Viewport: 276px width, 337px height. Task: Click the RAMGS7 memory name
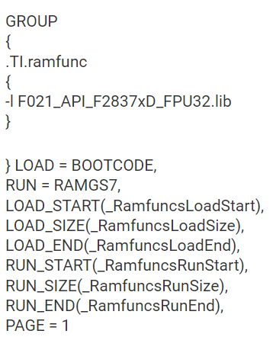tap(85, 185)
